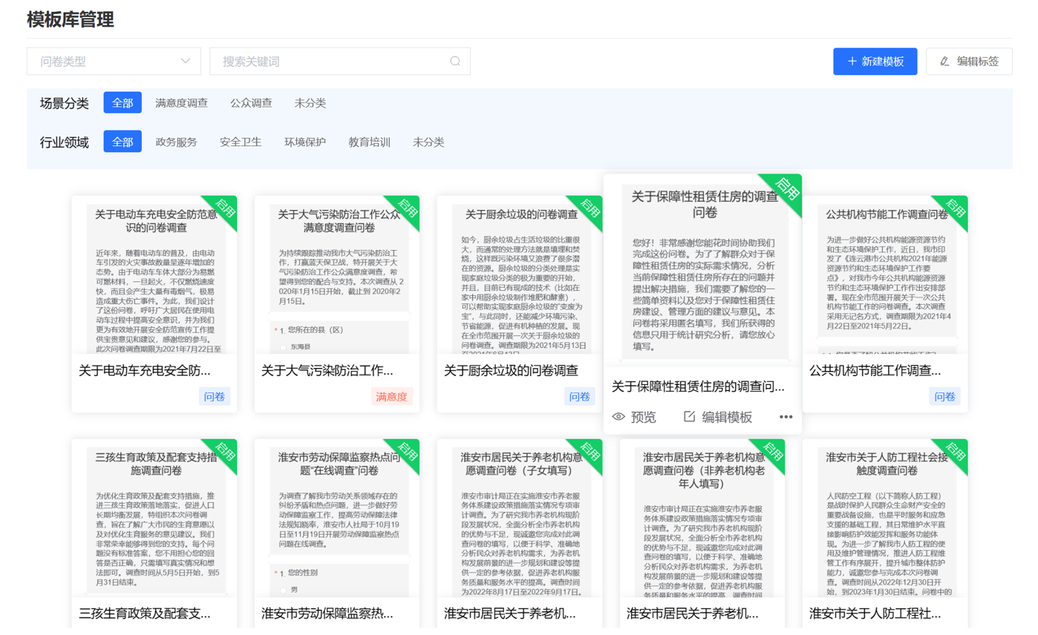Select 未分类 in 行业领域 row

(428, 142)
